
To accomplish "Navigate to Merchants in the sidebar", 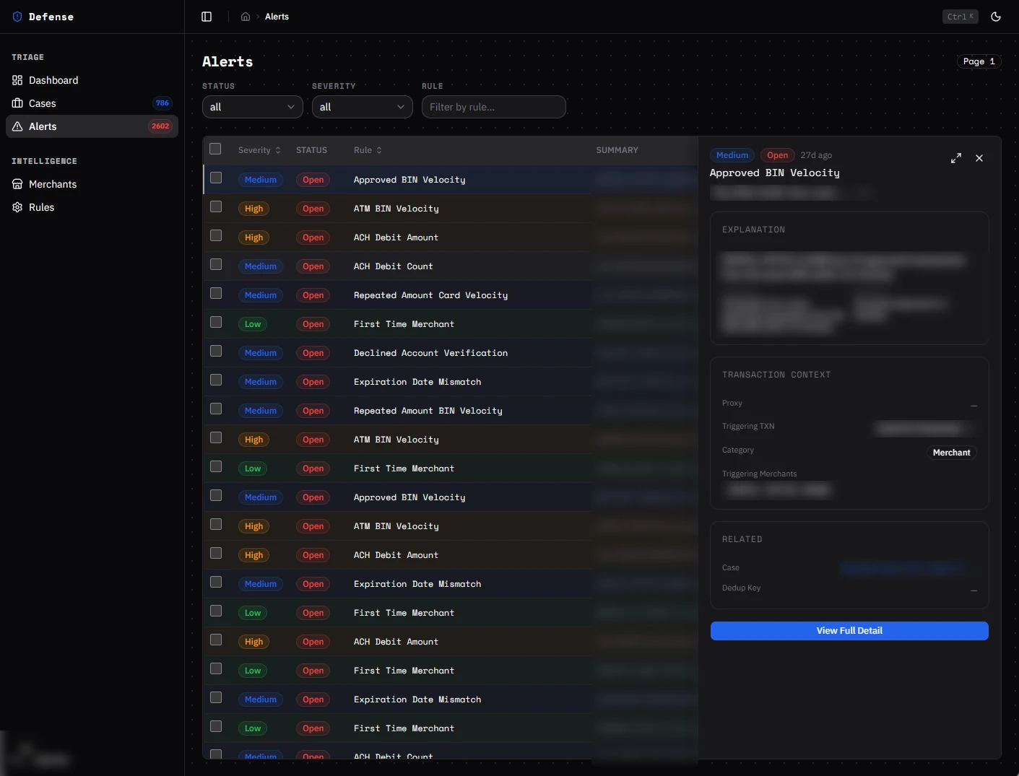I will pos(92,184).
